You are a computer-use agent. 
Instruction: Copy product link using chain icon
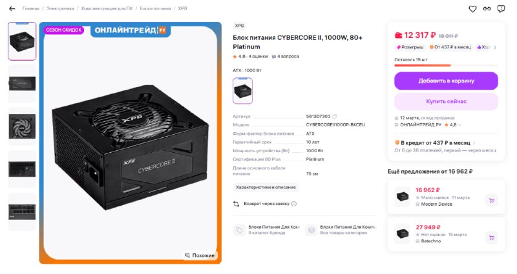pyautogui.click(x=487, y=9)
